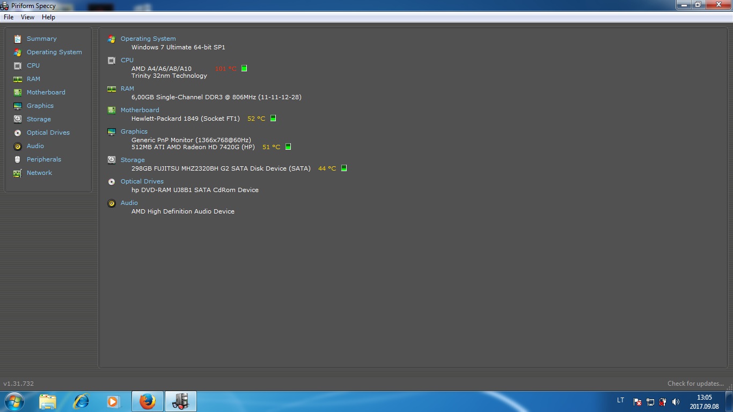Open the Graphics heading link in summary
This screenshot has width=733, height=412.
[x=134, y=131]
